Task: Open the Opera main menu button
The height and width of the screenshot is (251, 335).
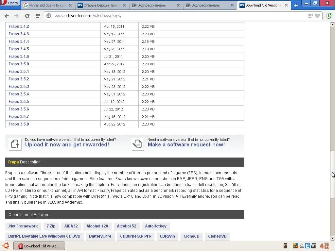Action: pyautogui.click(x=9, y=3)
